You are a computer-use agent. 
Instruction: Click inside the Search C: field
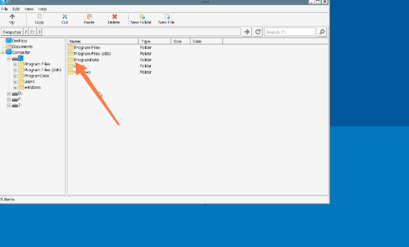290,32
